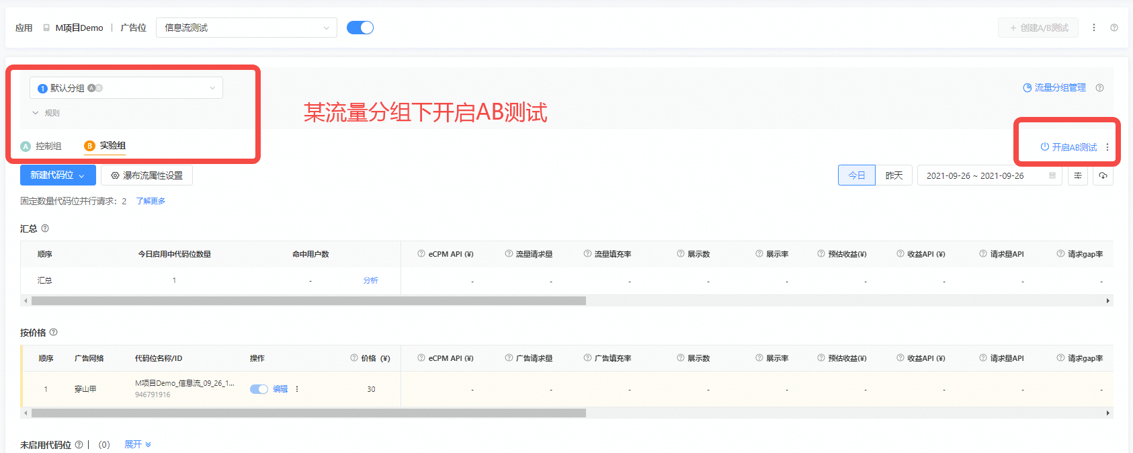This screenshot has height=453, width=1133.
Task: Open the top header three-dot menu
Action: [x=1094, y=28]
